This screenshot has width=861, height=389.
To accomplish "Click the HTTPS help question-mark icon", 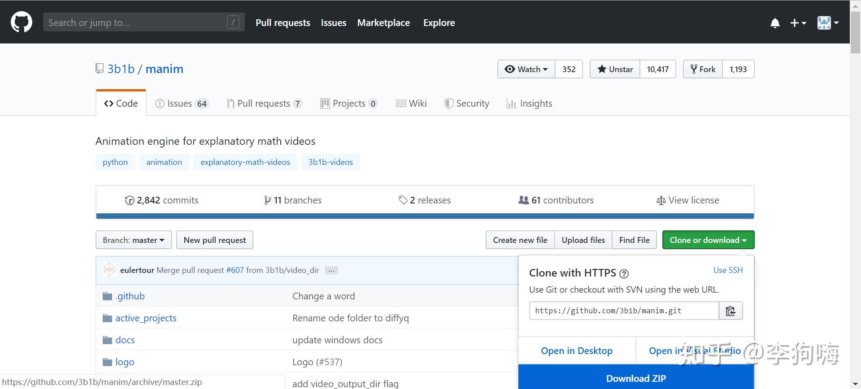I will 624,274.
